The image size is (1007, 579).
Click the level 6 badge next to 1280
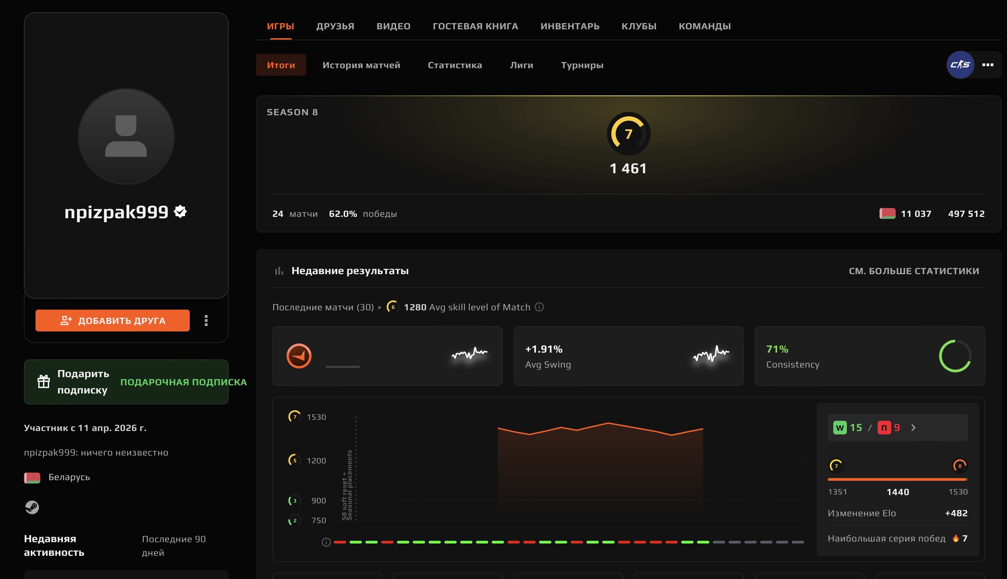(x=393, y=307)
